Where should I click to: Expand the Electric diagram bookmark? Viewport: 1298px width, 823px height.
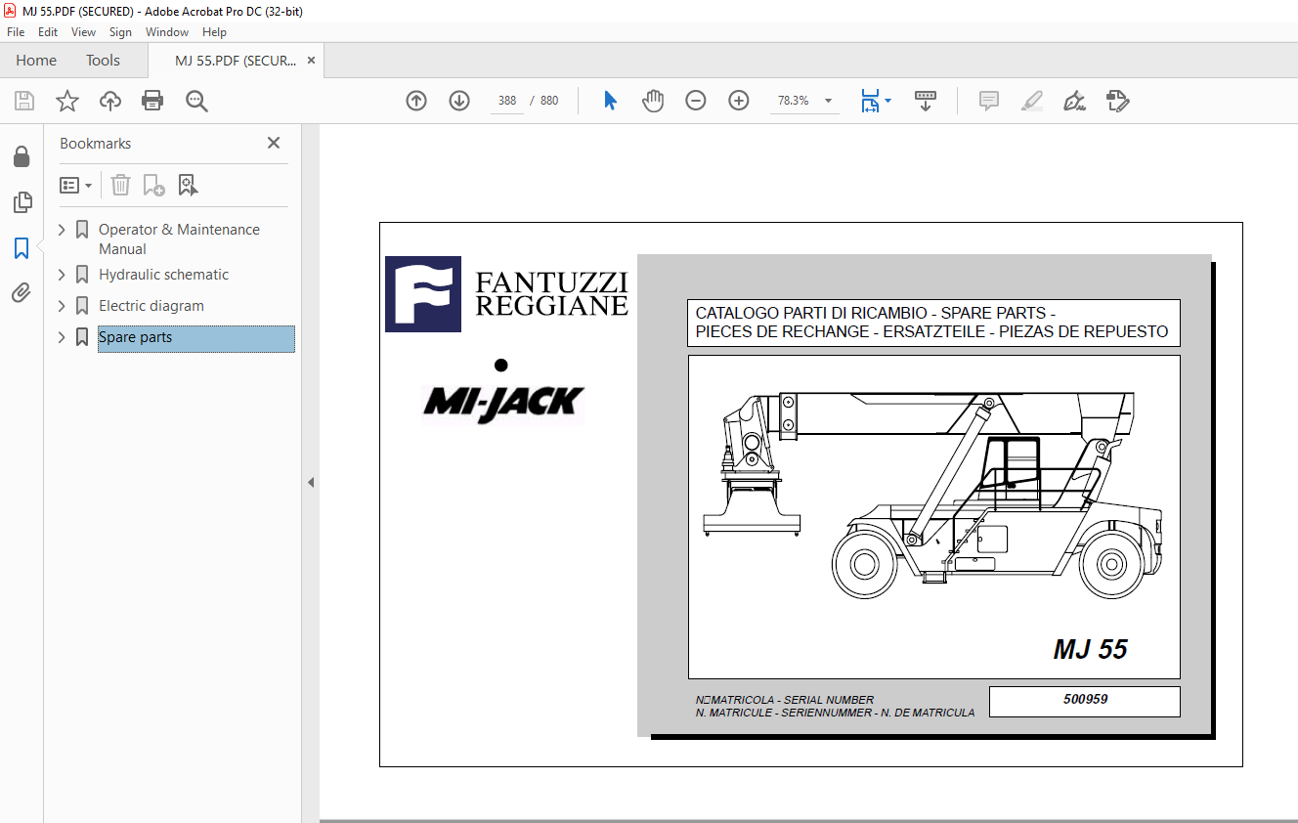pos(63,306)
